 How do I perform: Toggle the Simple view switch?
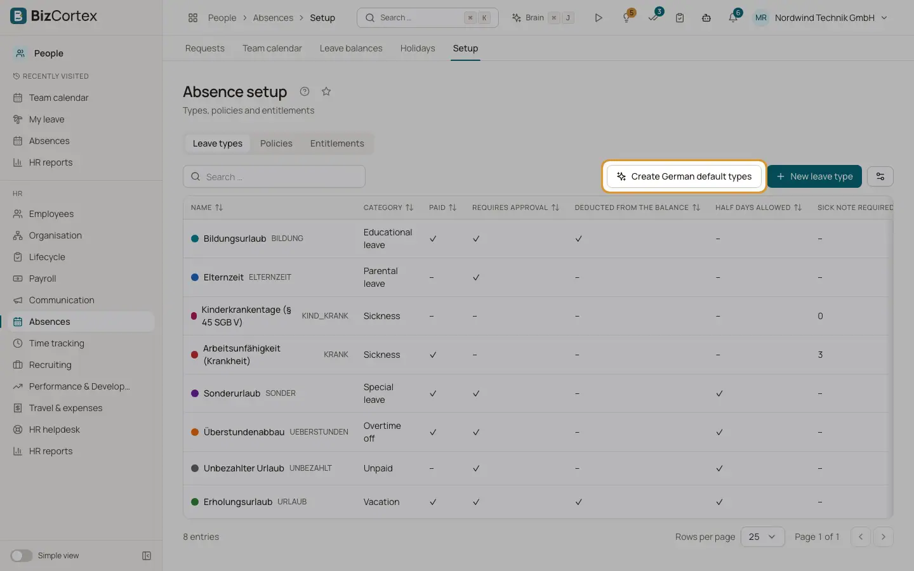point(21,556)
